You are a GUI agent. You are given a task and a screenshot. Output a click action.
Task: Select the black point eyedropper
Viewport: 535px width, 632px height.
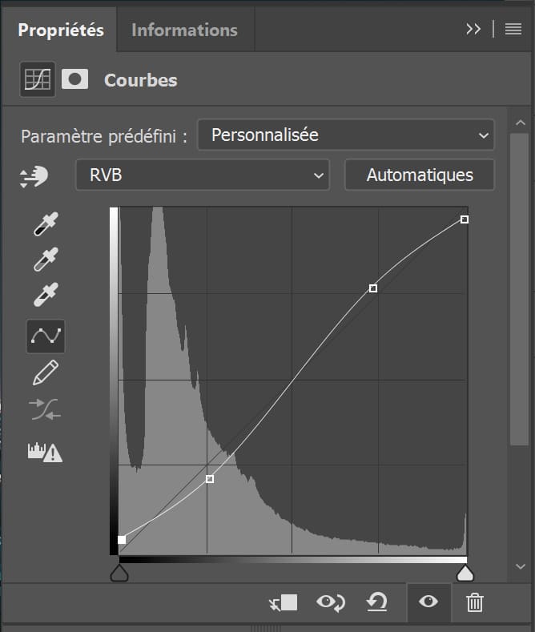[46, 223]
